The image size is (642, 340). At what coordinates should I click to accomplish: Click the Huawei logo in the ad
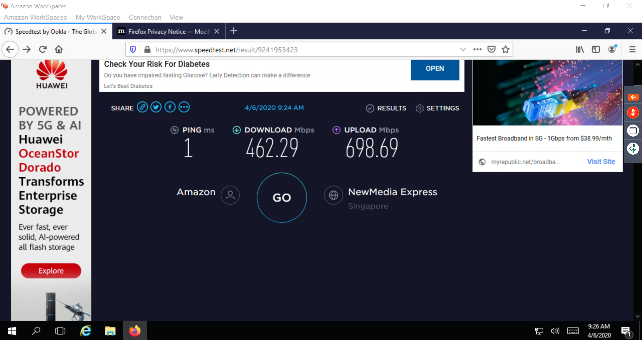52,74
